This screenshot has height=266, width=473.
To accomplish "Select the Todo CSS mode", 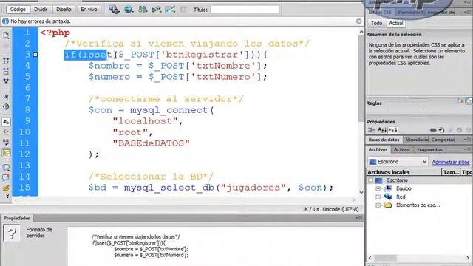I will pos(376,23).
